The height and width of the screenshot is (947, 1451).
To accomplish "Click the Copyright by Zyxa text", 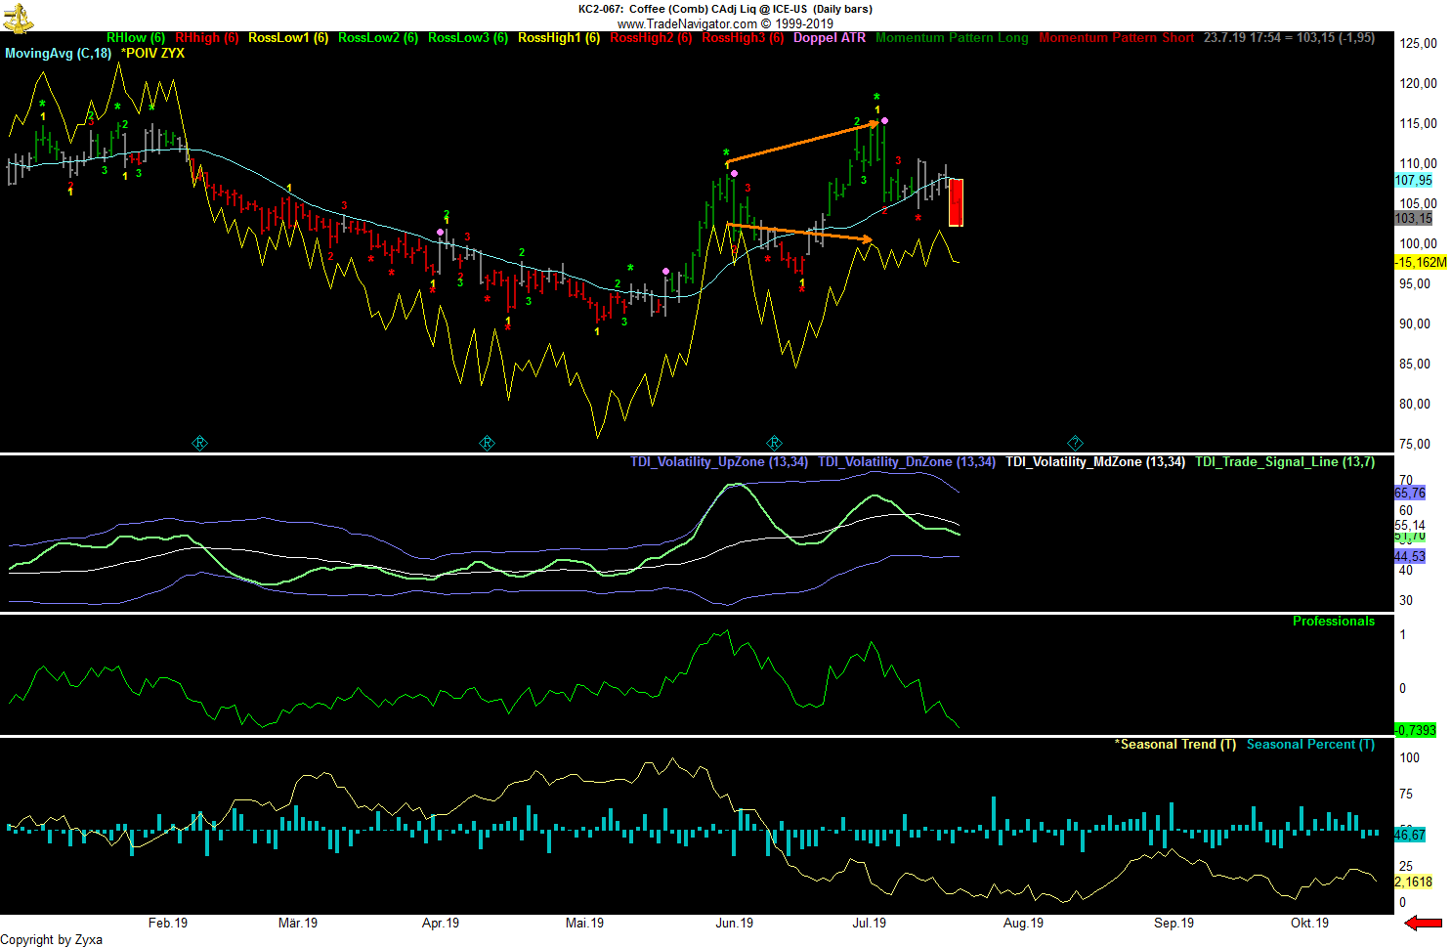I will click(x=51, y=939).
